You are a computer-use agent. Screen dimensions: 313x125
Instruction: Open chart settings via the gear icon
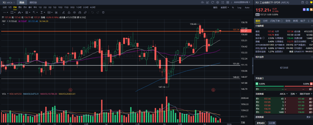pos(218,3)
